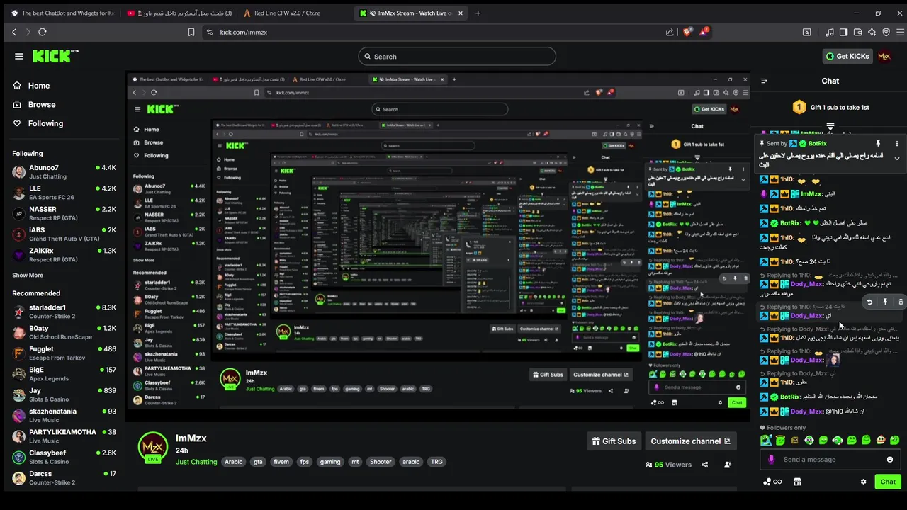The image size is (907, 510).
Task: Click add-user icon beside share
Action: [x=728, y=465]
